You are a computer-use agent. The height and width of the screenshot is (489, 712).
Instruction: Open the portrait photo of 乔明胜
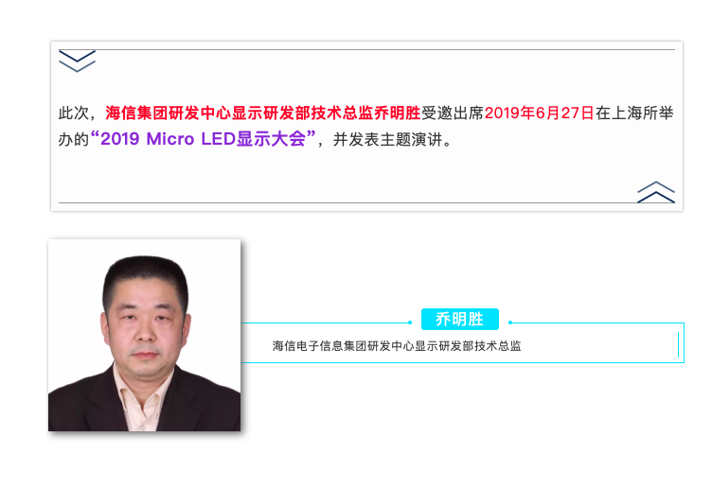tap(145, 335)
